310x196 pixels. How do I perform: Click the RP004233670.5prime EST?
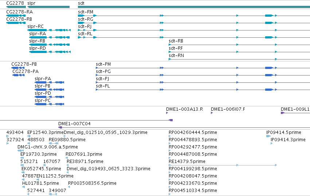(x=193, y=183)
